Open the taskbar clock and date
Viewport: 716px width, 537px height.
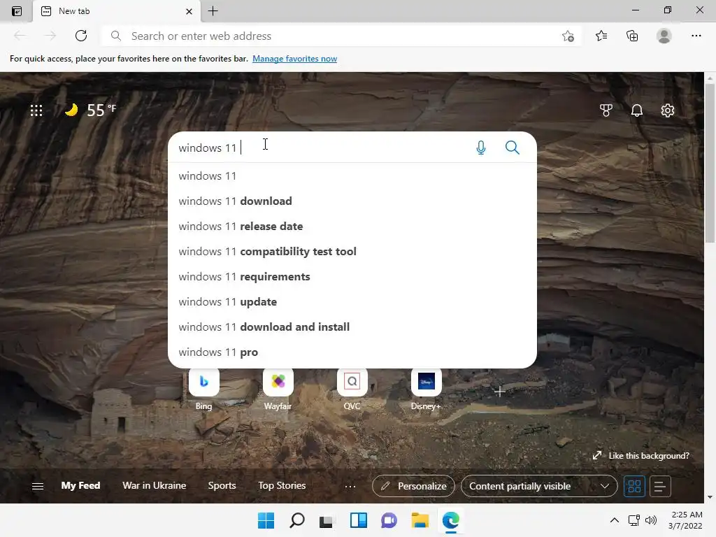click(685, 520)
